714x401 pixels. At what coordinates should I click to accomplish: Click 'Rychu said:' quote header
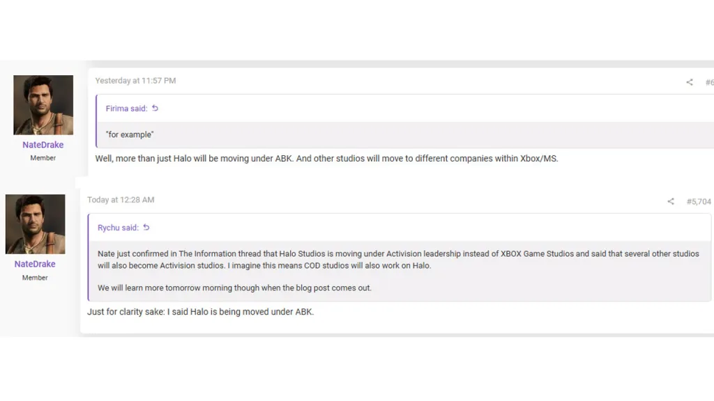click(x=118, y=228)
